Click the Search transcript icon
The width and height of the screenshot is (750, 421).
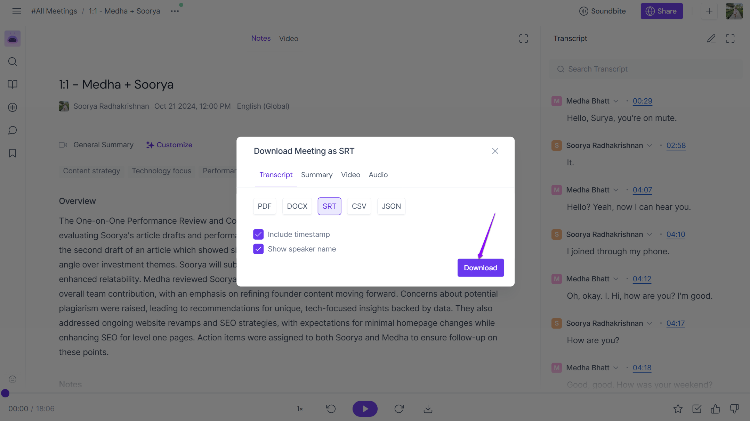[561, 68]
